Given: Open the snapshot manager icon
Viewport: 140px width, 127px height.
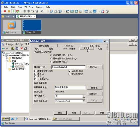Looking at the screenshot, I should [60, 11].
